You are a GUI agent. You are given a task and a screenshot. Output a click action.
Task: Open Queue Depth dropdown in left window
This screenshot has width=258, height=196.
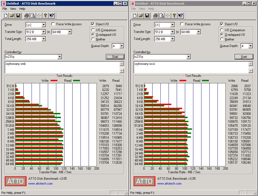[122, 46]
